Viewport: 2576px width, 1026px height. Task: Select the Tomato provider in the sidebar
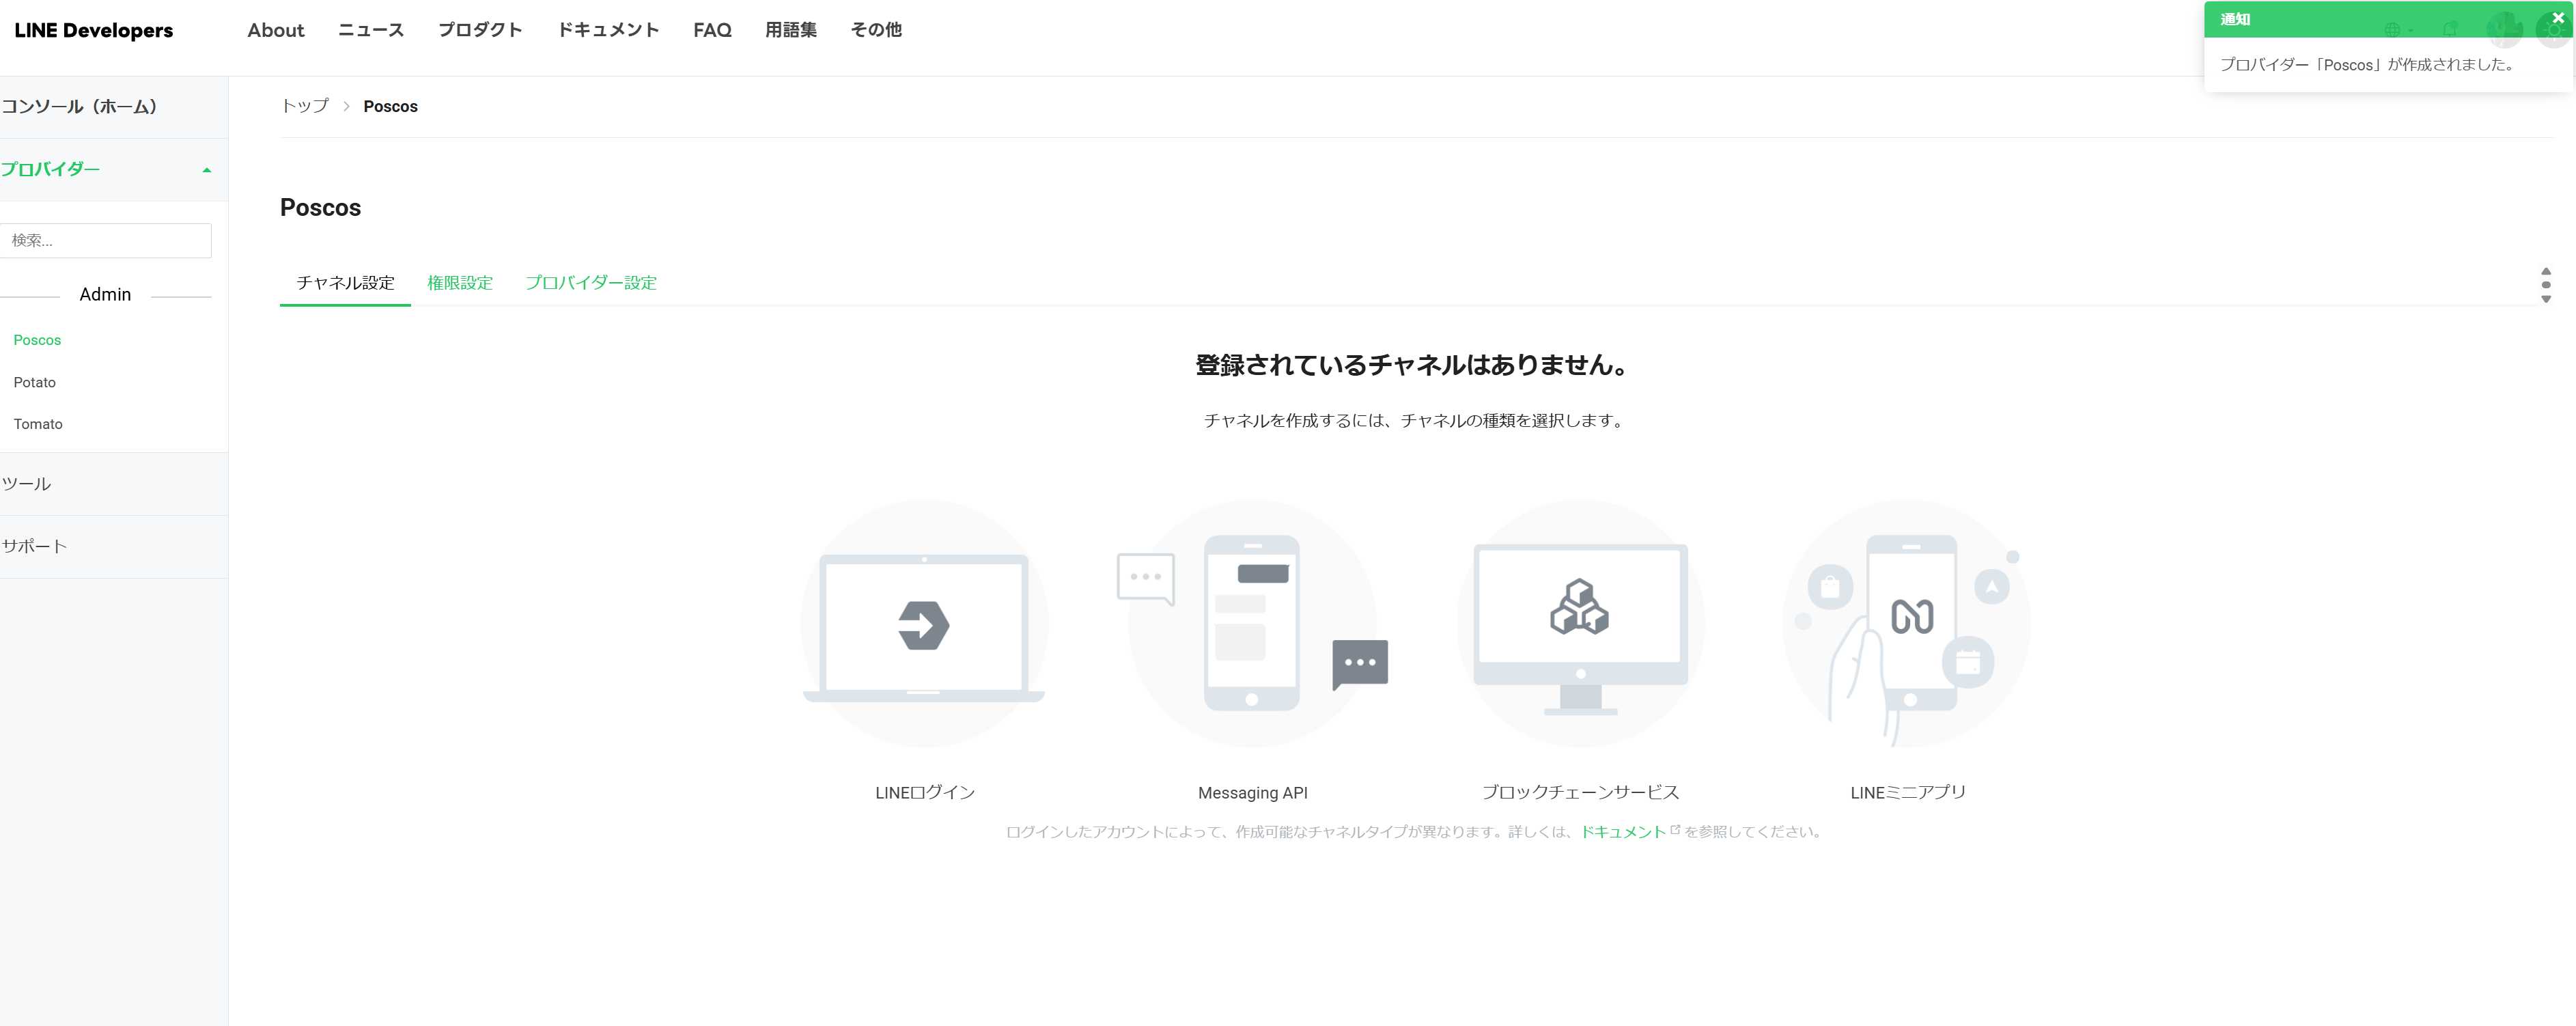point(38,424)
